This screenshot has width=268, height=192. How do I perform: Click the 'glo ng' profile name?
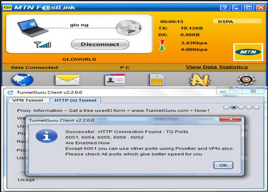(x=79, y=25)
